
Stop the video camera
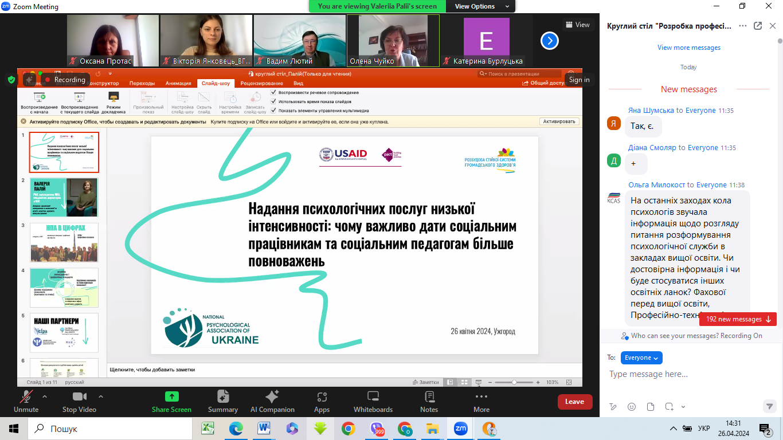click(79, 397)
